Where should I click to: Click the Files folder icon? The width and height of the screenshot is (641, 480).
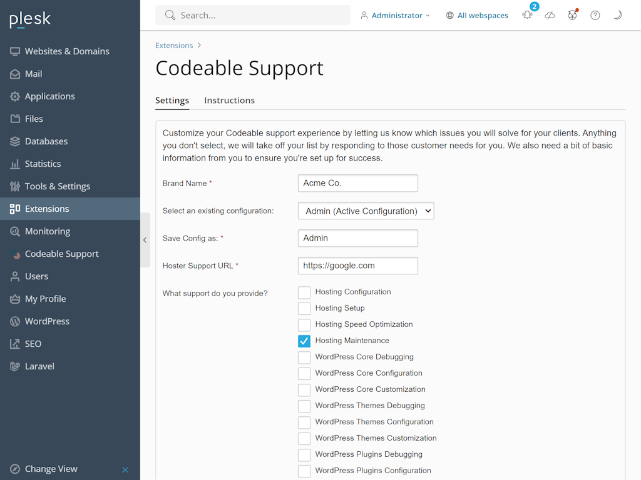pyautogui.click(x=15, y=119)
